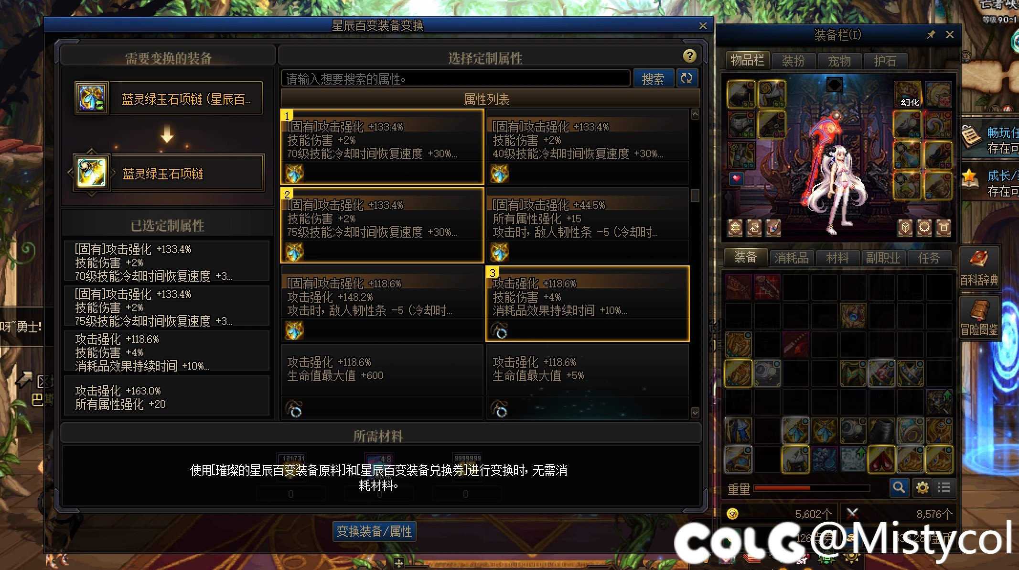Viewport: 1019px width, 570px height.
Task: Pin the 装备栏 window with pushpin
Action: [930, 34]
